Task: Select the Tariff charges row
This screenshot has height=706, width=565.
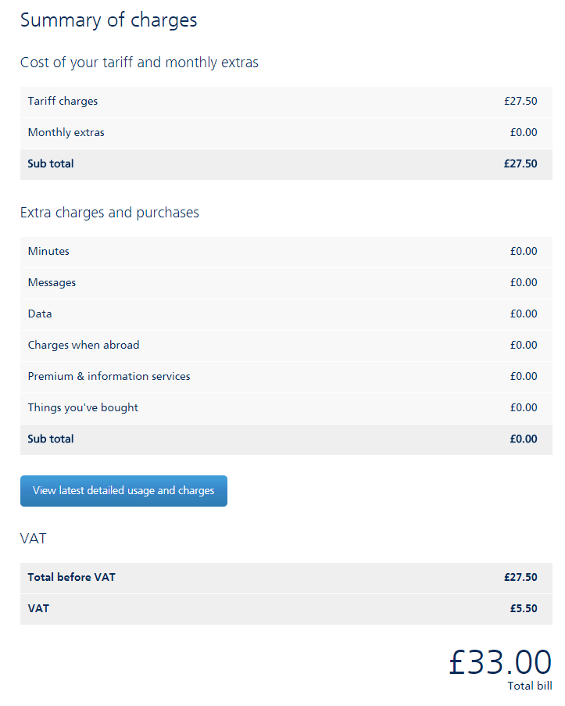Action: pos(286,102)
